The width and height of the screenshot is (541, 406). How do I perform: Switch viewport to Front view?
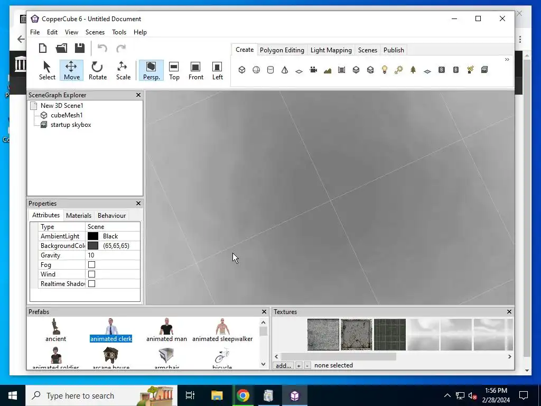(195, 70)
